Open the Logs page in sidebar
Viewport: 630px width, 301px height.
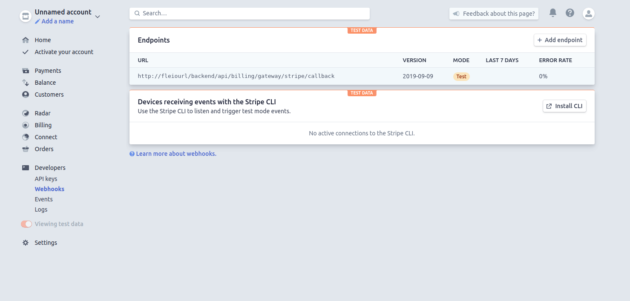(41, 209)
